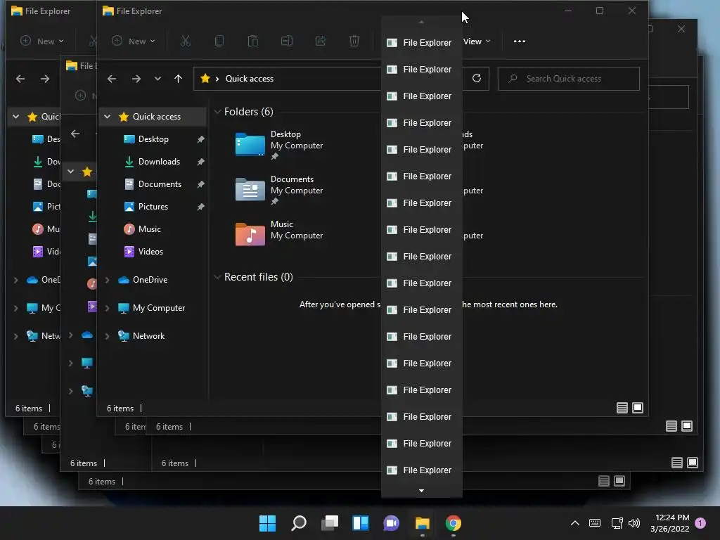Image resolution: width=720 pixels, height=540 pixels.
Task: Go back using front window back arrow
Action: tap(112, 79)
